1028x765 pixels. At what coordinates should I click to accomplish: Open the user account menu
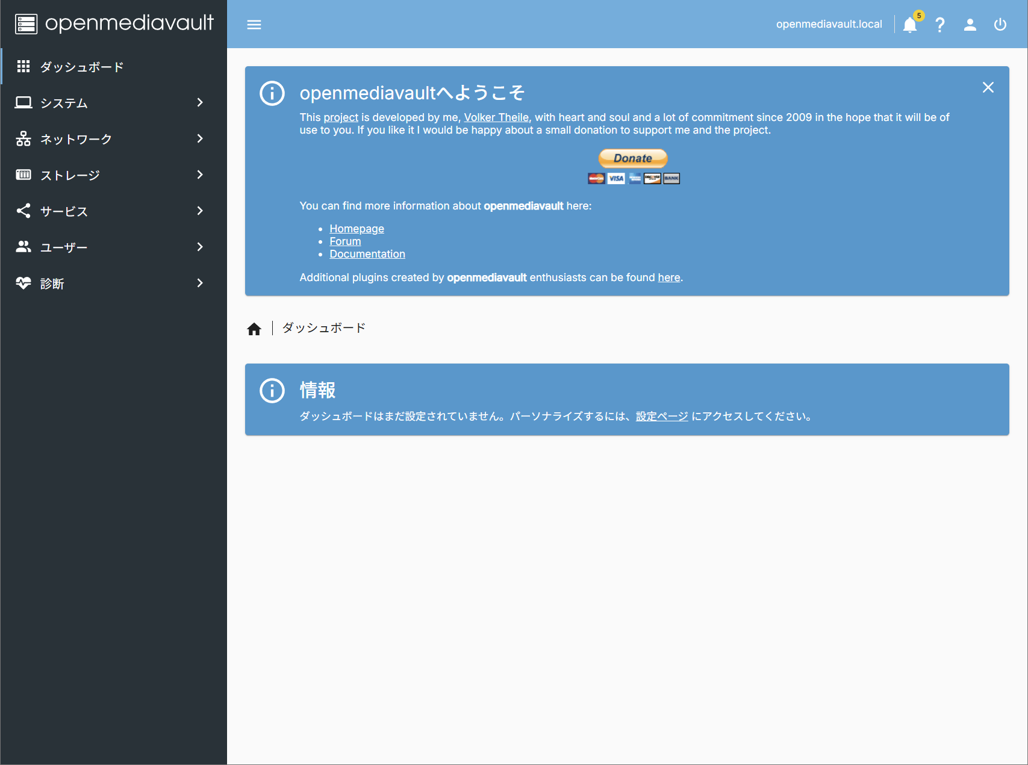[x=970, y=25]
